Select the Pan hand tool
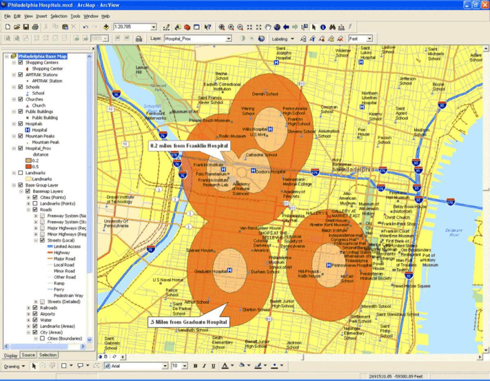The height and width of the screenshot is (381, 490). (x=268, y=27)
